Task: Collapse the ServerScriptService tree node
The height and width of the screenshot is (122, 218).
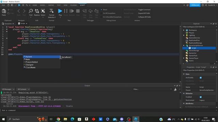Action: [x=184, y=45]
